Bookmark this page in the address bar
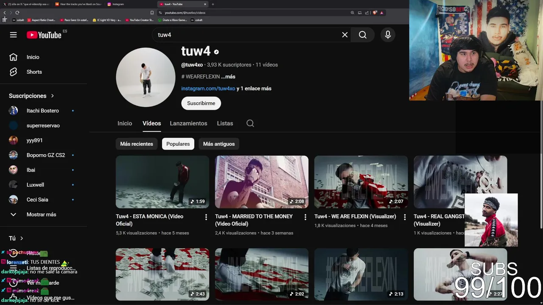The image size is (543, 305). (152, 13)
